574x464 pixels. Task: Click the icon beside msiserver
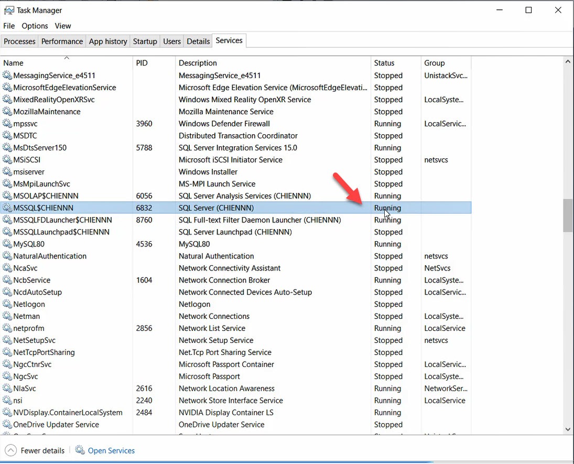point(7,172)
